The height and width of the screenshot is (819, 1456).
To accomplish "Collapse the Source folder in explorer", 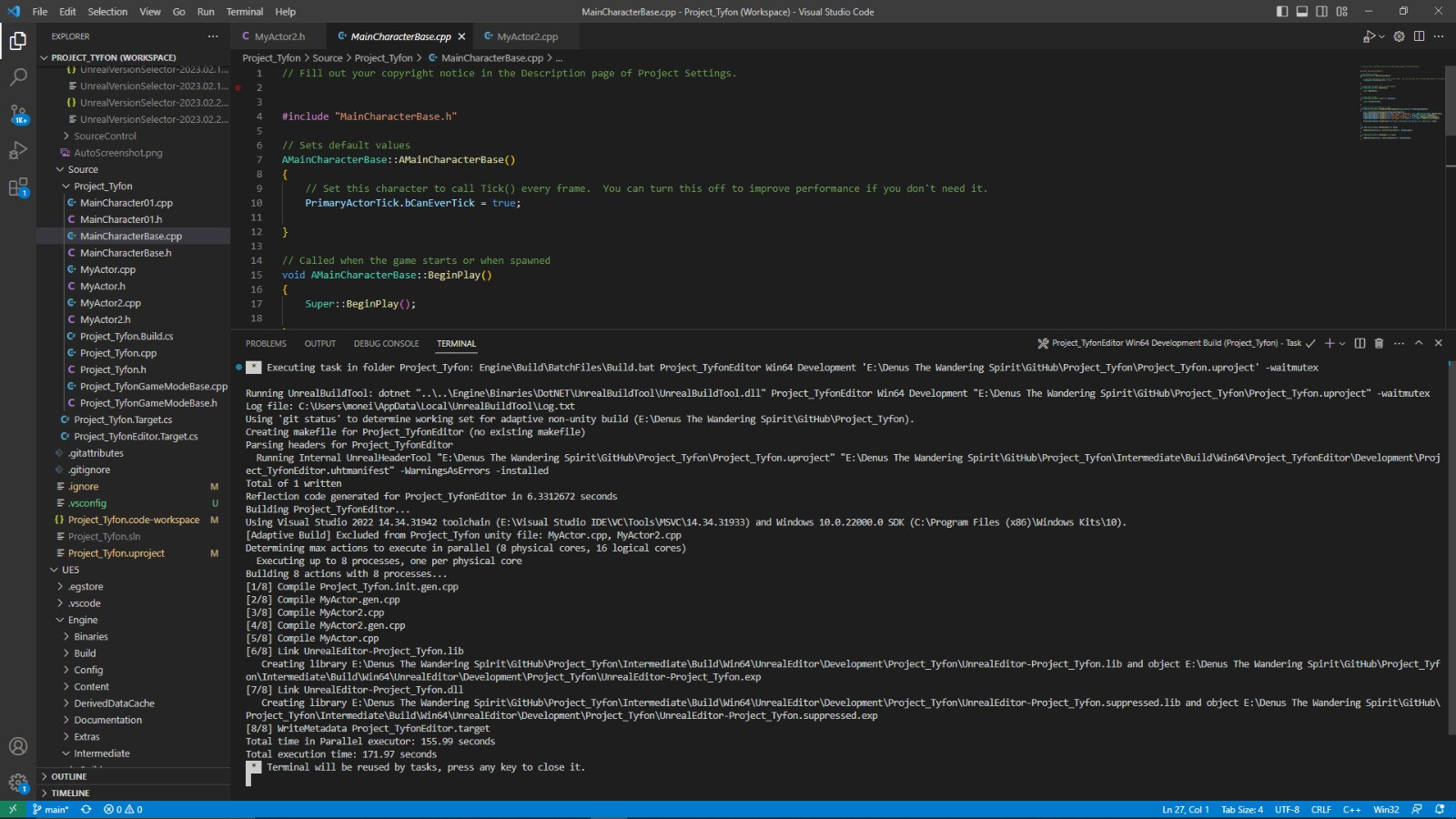I will (82, 169).
